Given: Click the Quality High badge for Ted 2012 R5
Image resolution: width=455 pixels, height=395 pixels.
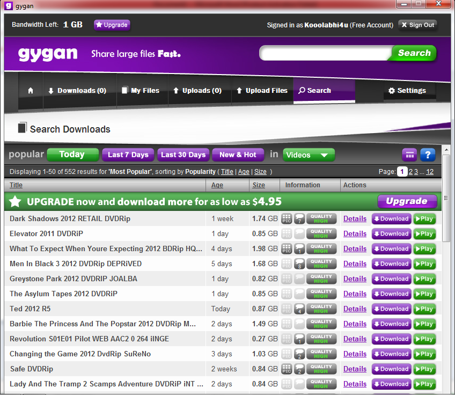Looking at the screenshot, I should click(321, 309).
